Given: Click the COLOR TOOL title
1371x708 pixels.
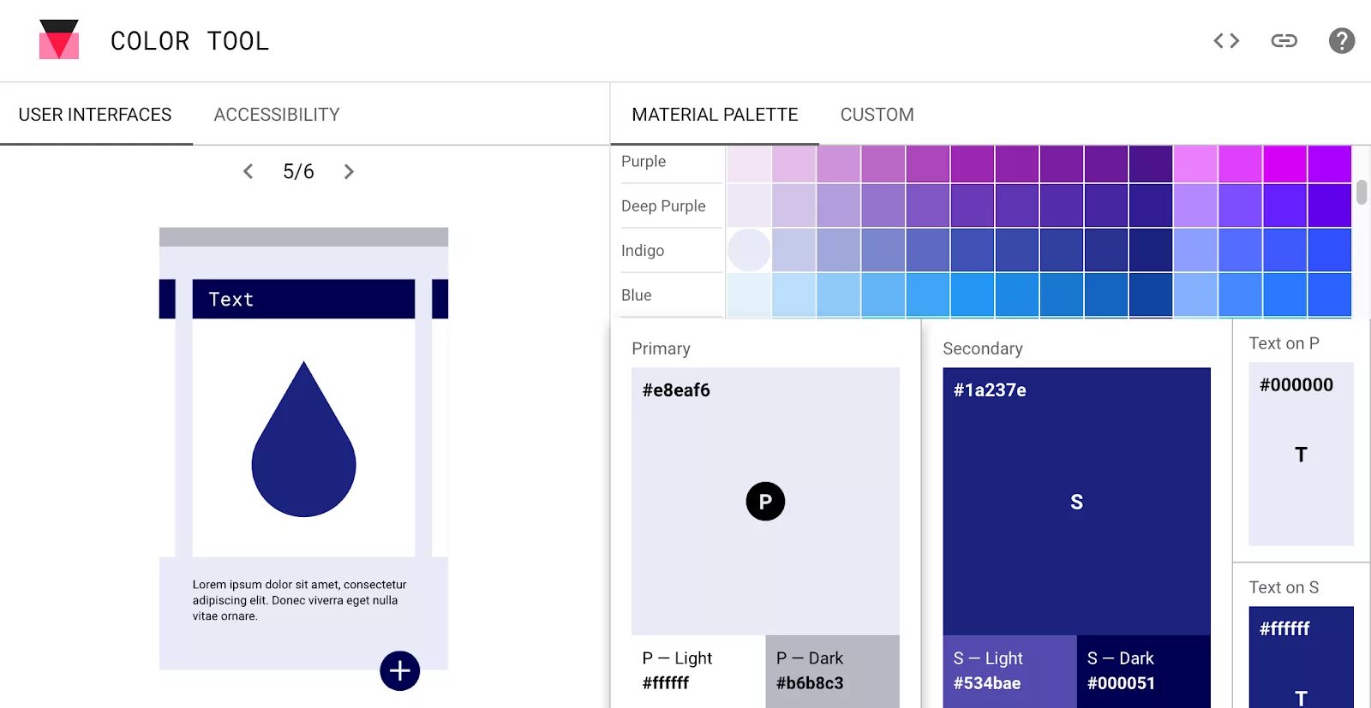Looking at the screenshot, I should (x=189, y=41).
